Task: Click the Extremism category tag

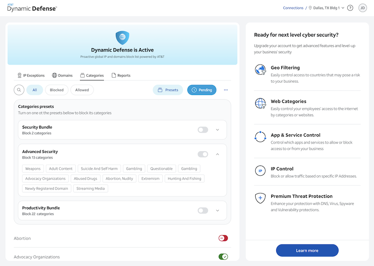Action: pyautogui.click(x=151, y=179)
